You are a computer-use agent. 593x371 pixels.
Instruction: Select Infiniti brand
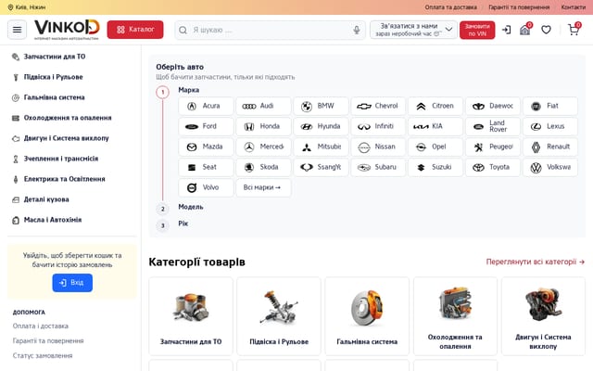[x=378, y=126]
